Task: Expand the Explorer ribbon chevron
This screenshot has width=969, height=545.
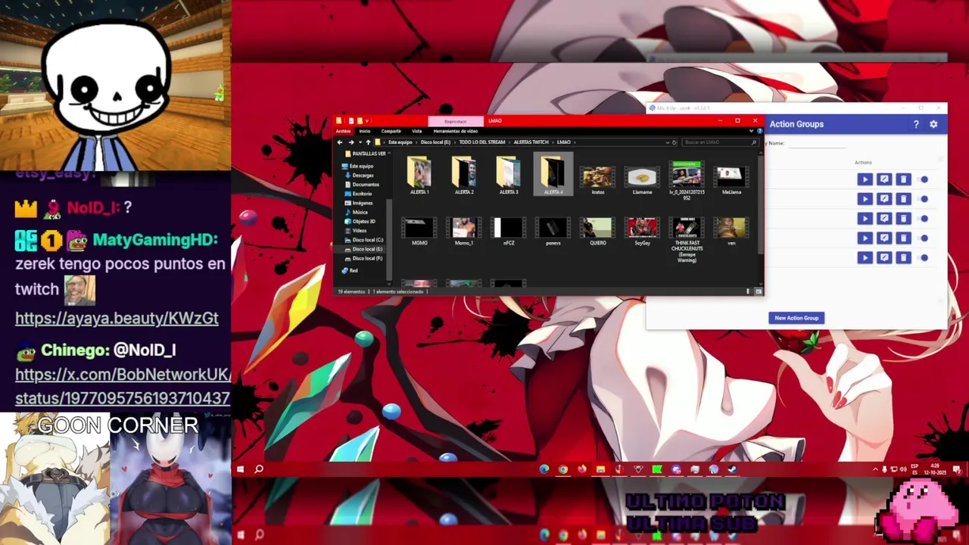Action: pyautogui.click(x=751, y=131)
